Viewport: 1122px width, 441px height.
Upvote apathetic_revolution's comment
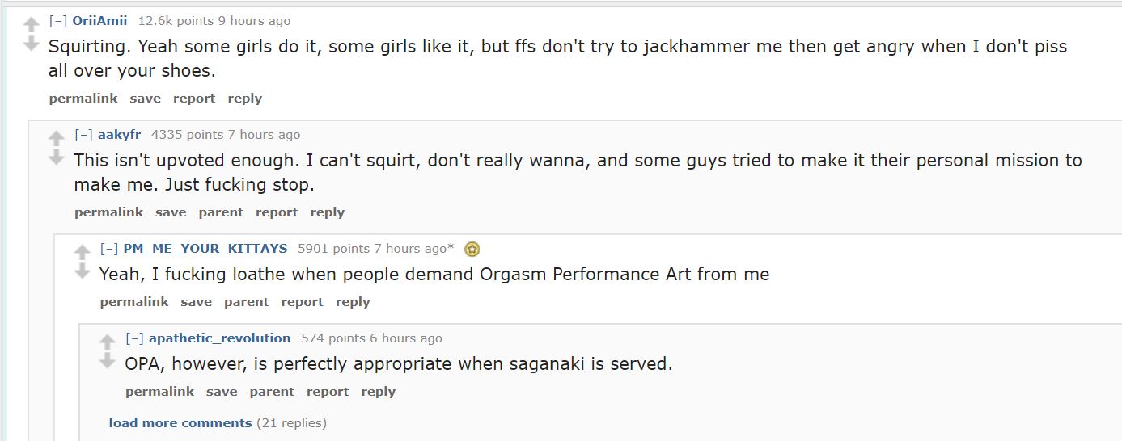pyautogui.click(x=107, y=342)
